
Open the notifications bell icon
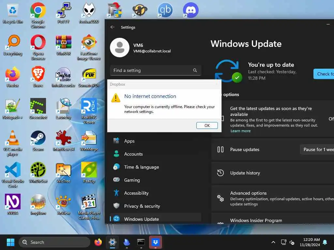point(325,242)
